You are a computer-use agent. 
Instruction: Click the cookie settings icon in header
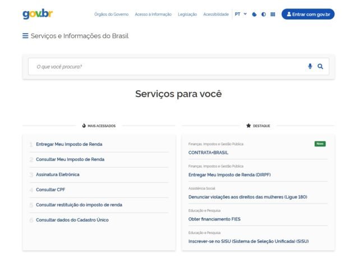255,14
